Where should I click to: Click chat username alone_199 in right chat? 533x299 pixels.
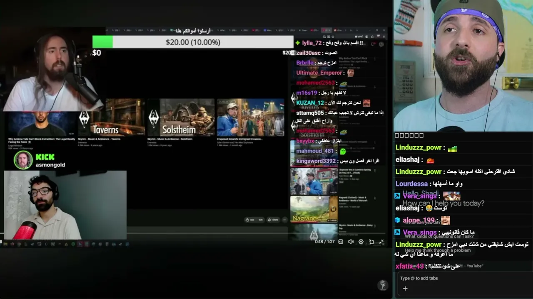coord(418,220)
